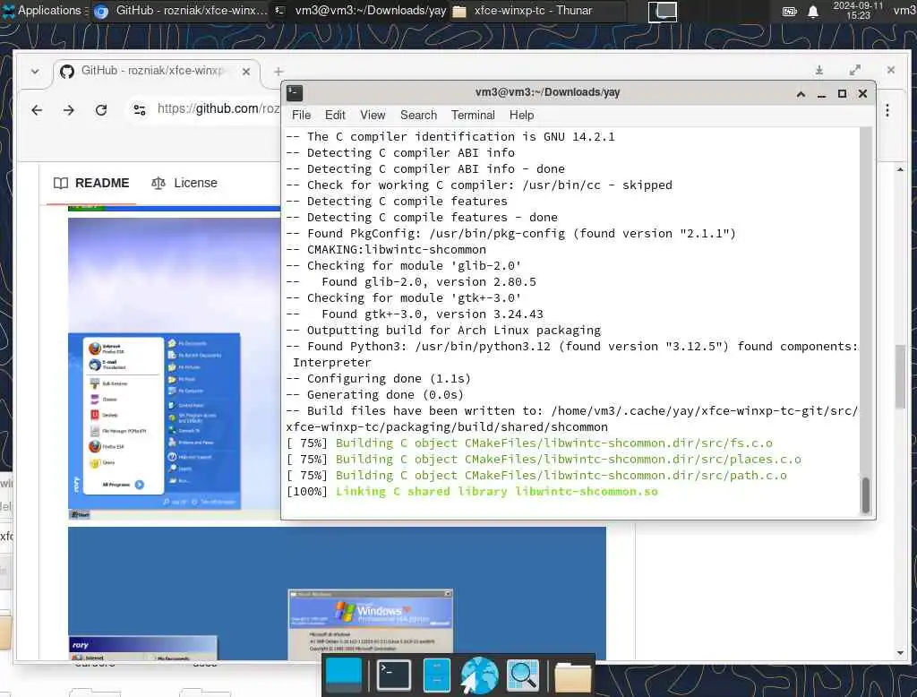Open the notifications bell icon

(813, 11)
